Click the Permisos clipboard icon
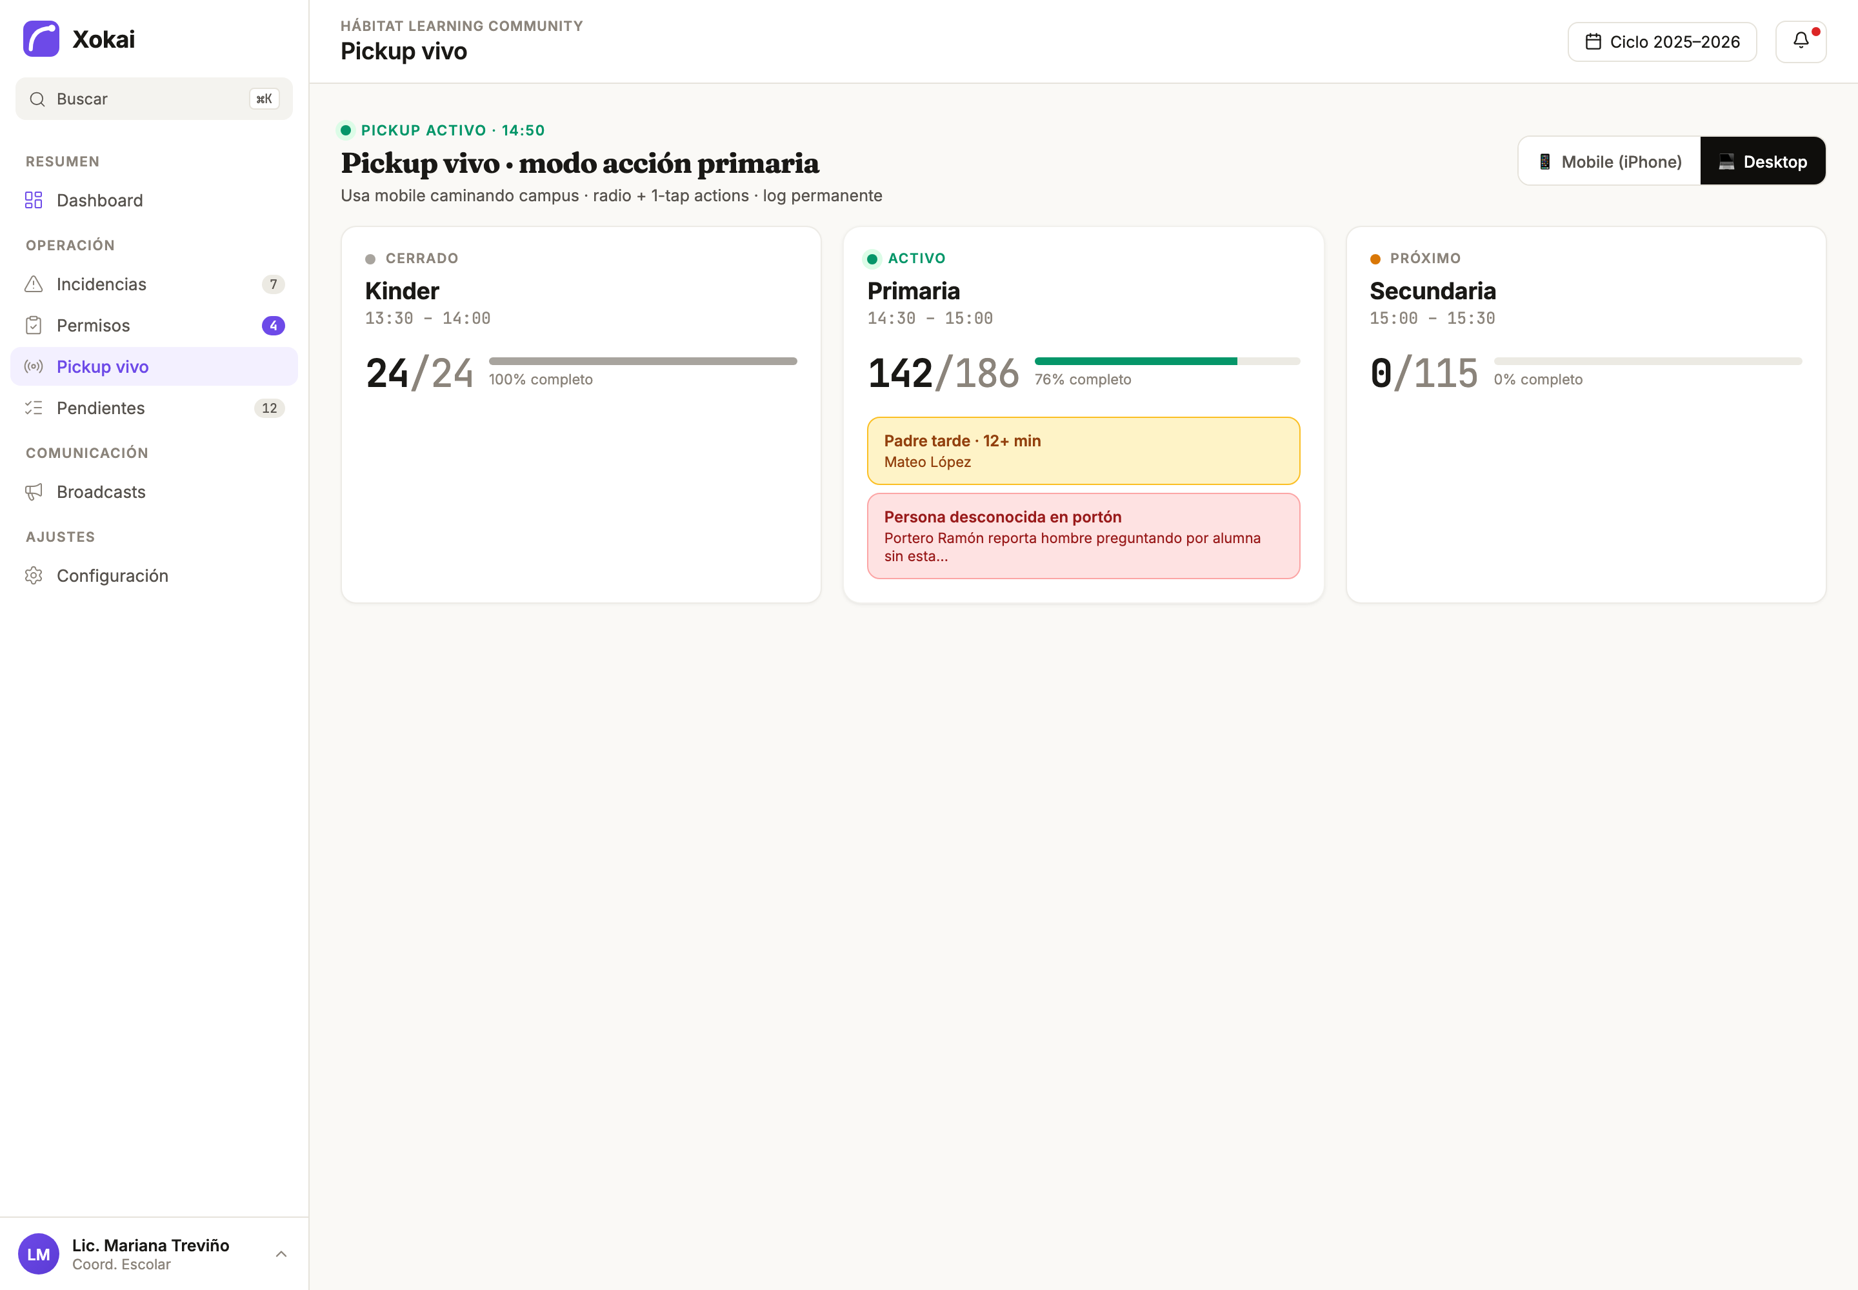Image resolution: width=1858 pixels, height=1290 pixels. click(x=33, y=325)
